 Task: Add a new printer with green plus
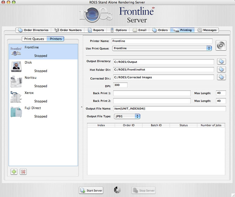click(14, 172)
